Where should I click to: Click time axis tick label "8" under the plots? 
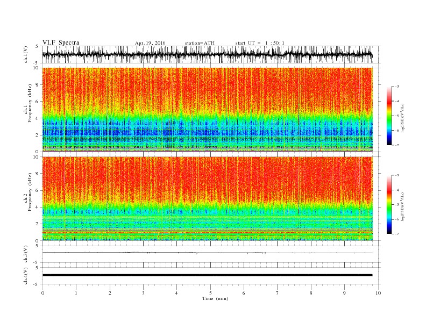[311, 293]
